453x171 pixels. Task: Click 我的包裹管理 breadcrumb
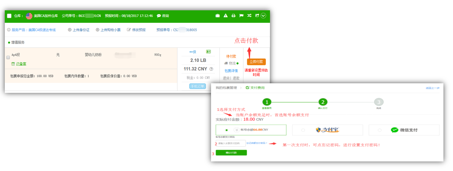click(x=225, y=88)
